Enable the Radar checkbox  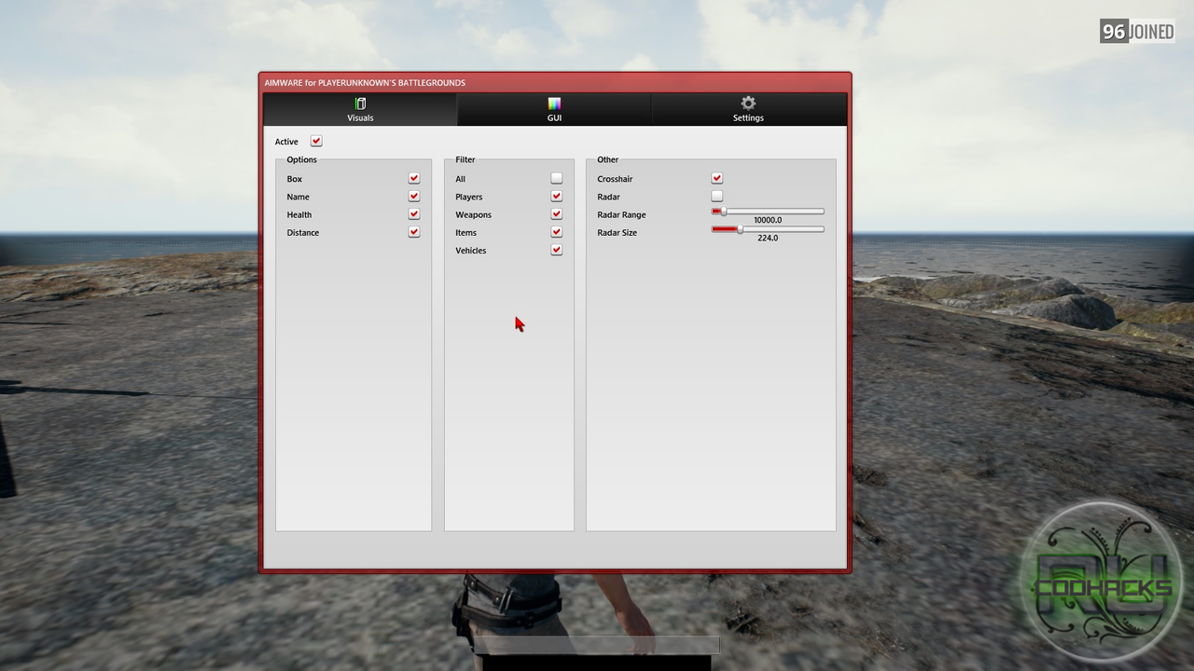point(717,196)
